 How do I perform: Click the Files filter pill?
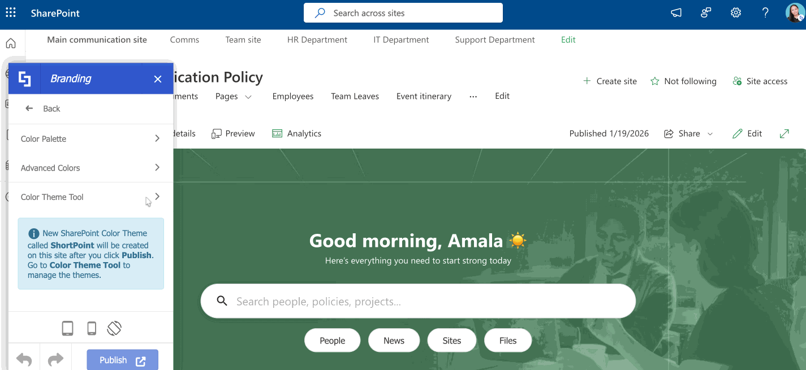tap(508, 340)
